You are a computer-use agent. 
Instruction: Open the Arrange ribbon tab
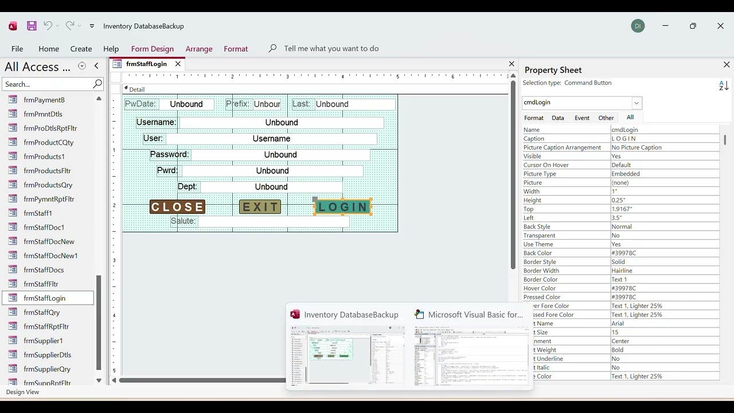(199, 49)
